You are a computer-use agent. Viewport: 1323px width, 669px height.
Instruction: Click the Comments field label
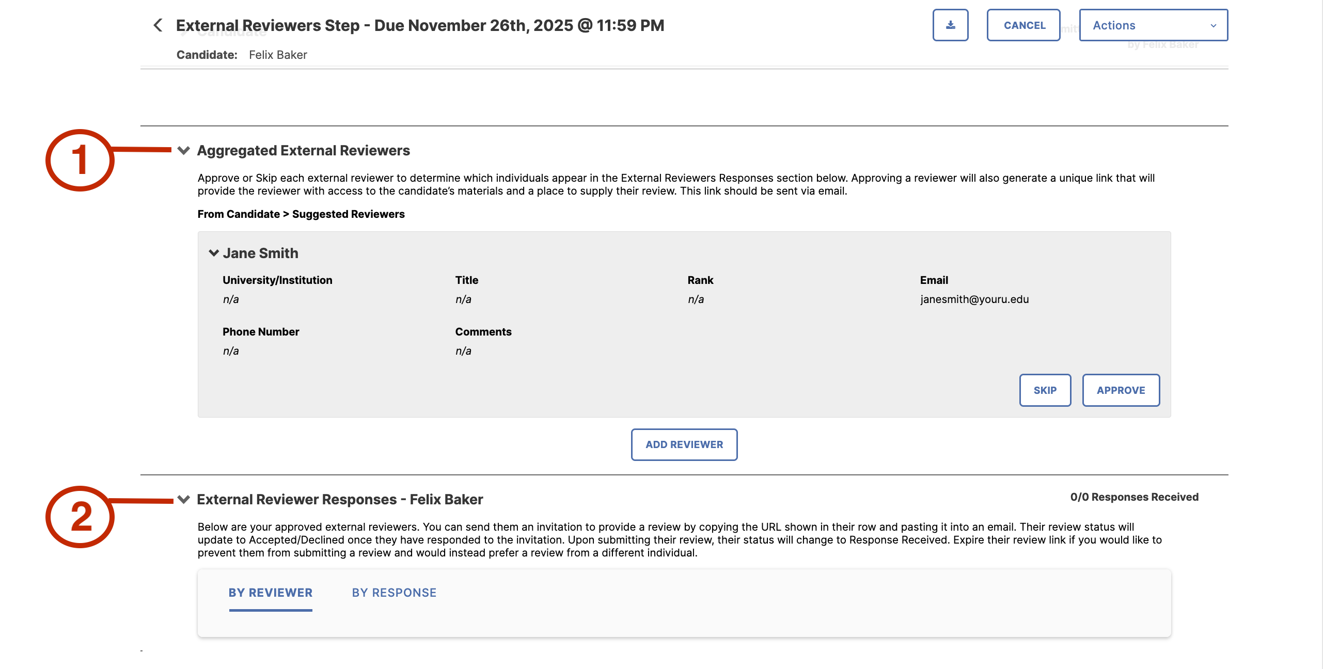483,332
